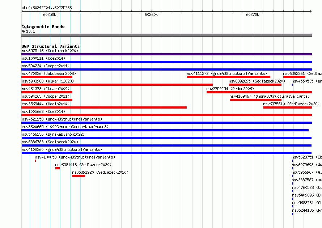Select the dark purple nsv6575116 variant bar

coord(166,54)
